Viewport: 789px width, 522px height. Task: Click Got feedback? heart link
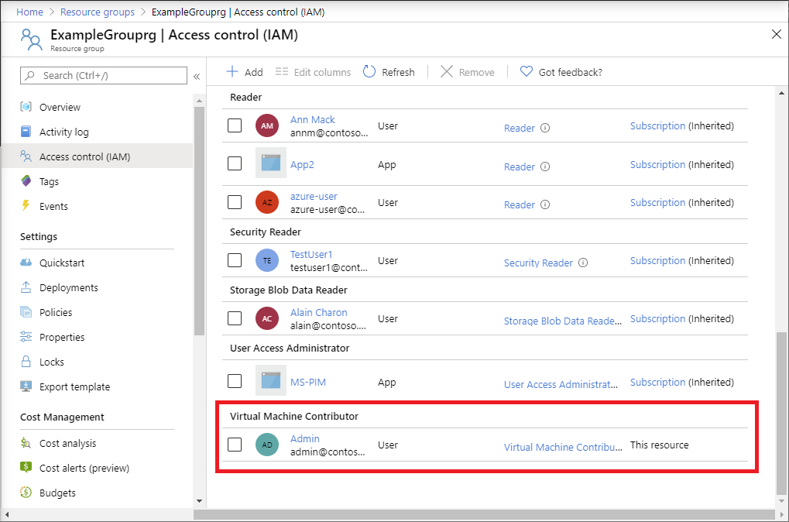point(561,72)
